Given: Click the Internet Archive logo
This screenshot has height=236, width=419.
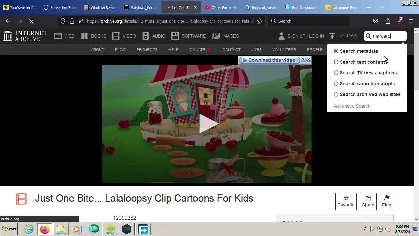Looking at the screenshot, I should pos(25,36).
